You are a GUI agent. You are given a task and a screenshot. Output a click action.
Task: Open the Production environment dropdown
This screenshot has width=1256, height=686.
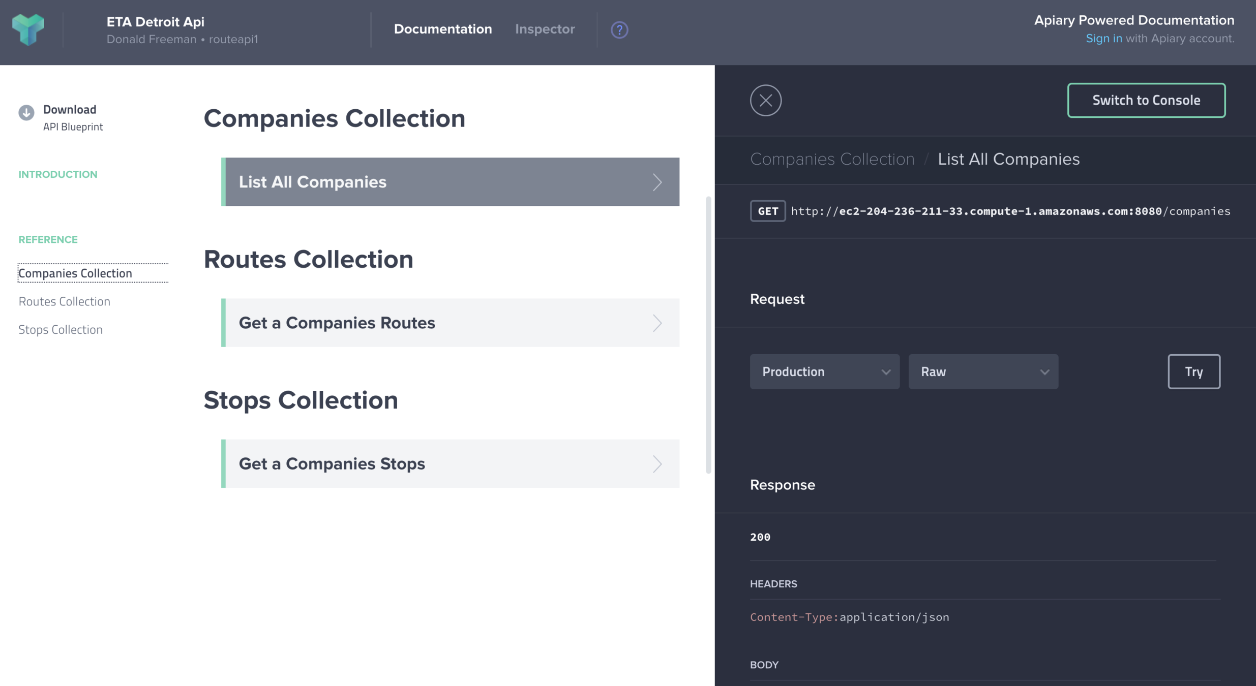(x=824, y=372)
